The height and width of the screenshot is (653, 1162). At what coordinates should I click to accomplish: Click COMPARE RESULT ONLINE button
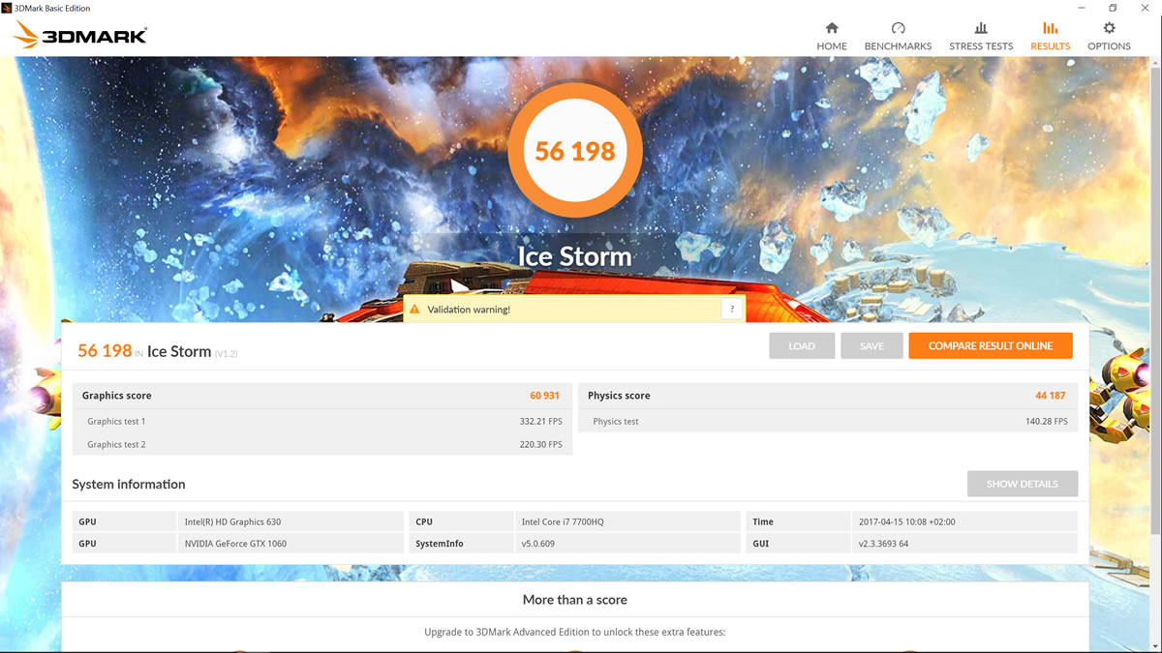point(991,345)
